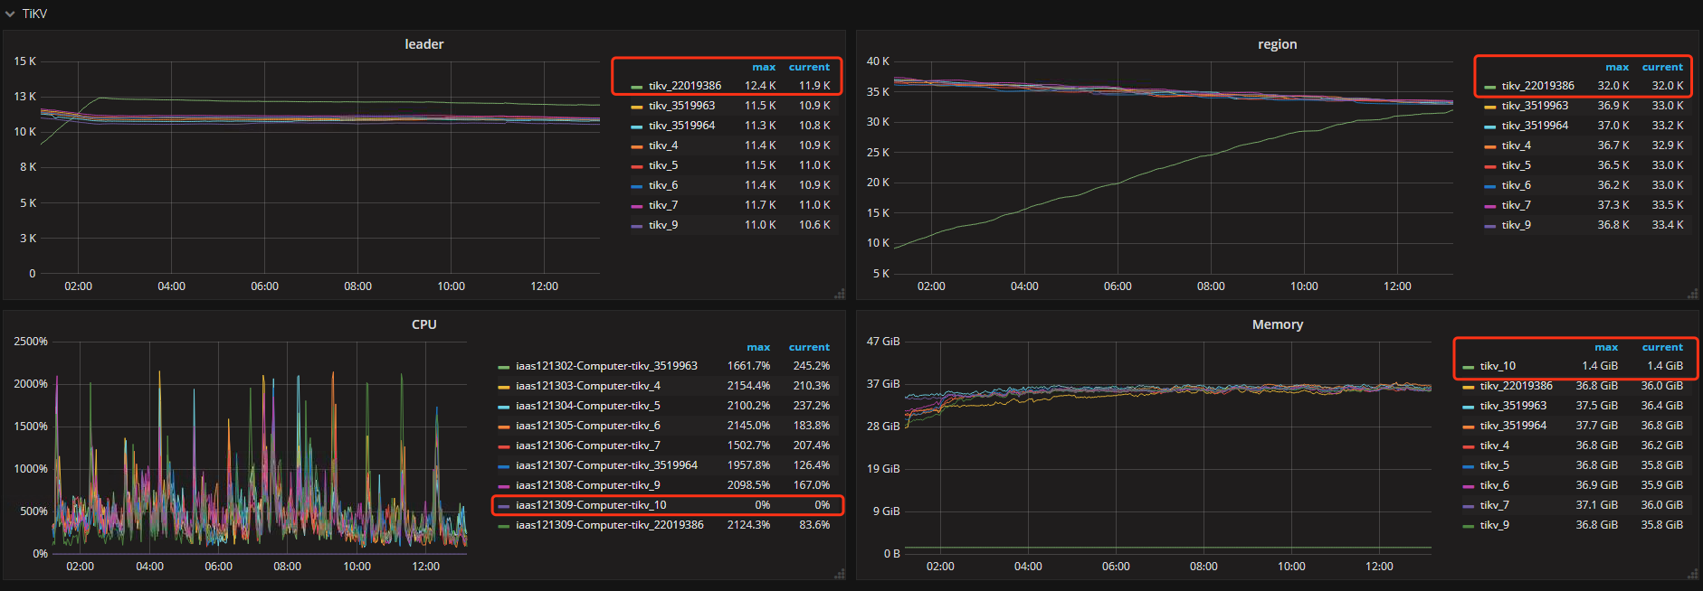Screen dimensions: 1703x591
Task: Click the leader panel resize handle
Action: tap(840, 294)
